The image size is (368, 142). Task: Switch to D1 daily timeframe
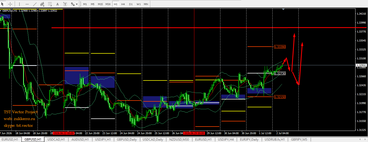(x=131, y=4)
